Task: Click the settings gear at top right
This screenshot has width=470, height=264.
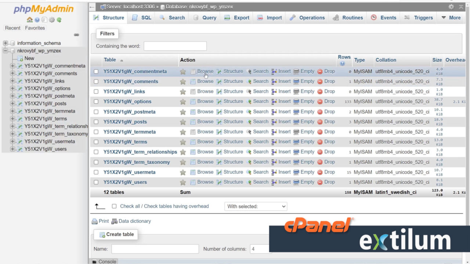Action: tap(451, 6)
